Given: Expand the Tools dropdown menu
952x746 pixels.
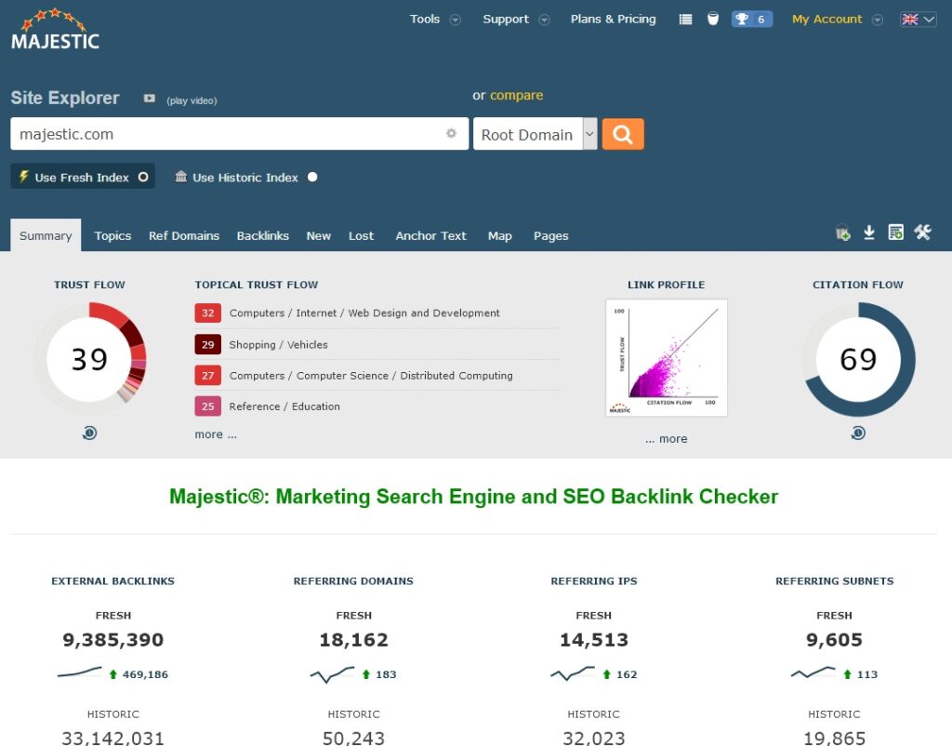Looking at the screenshot, I should pyautogui.click(x=435, y=20).
